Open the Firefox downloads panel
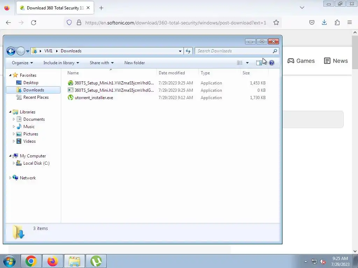 click(x=324, y=23)
